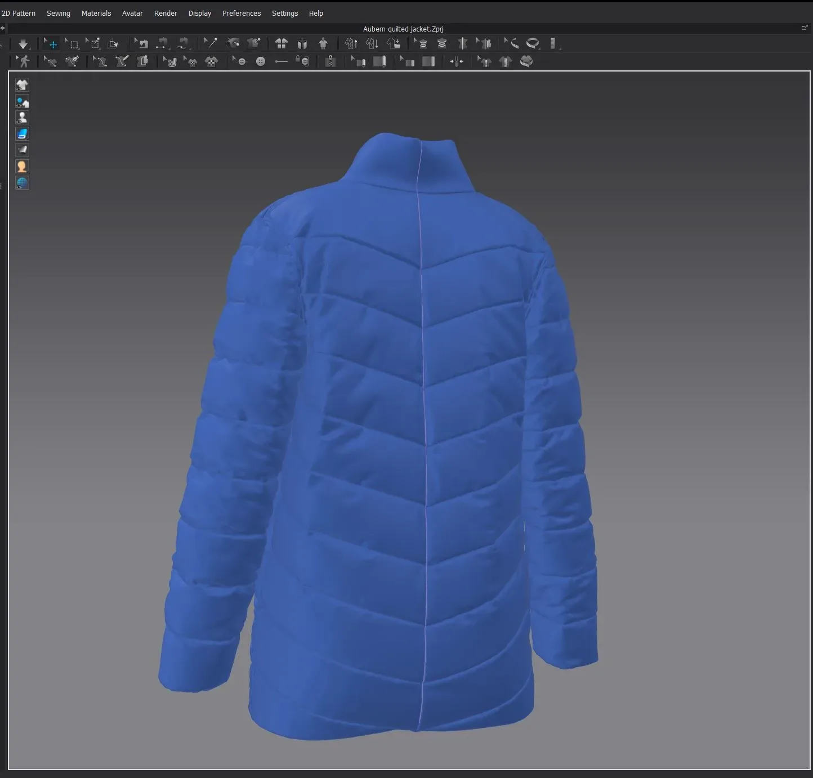Click the Reset 3D Arrangement icon
Image resolution: width=813 pixels, height=778 pixels.
302,43
